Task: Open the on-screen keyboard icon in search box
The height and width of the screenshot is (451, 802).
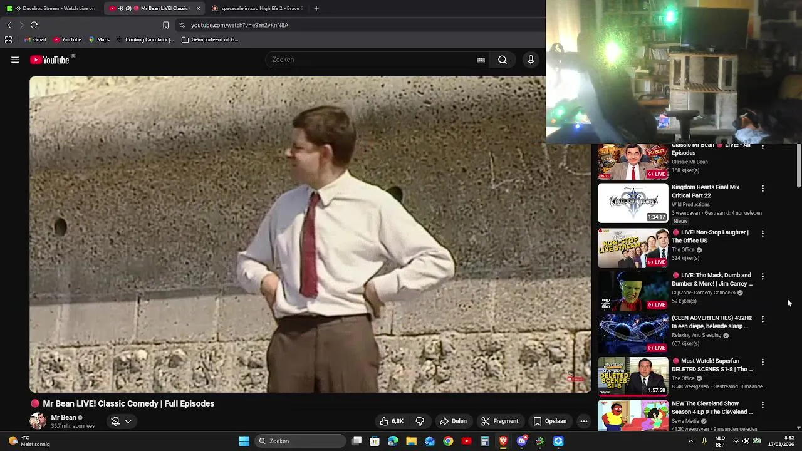Action: tap(481, 60)
